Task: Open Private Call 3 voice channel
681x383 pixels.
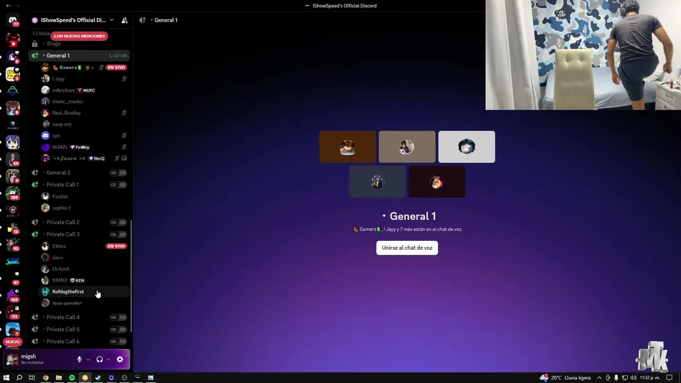Action: coord(79,234)
